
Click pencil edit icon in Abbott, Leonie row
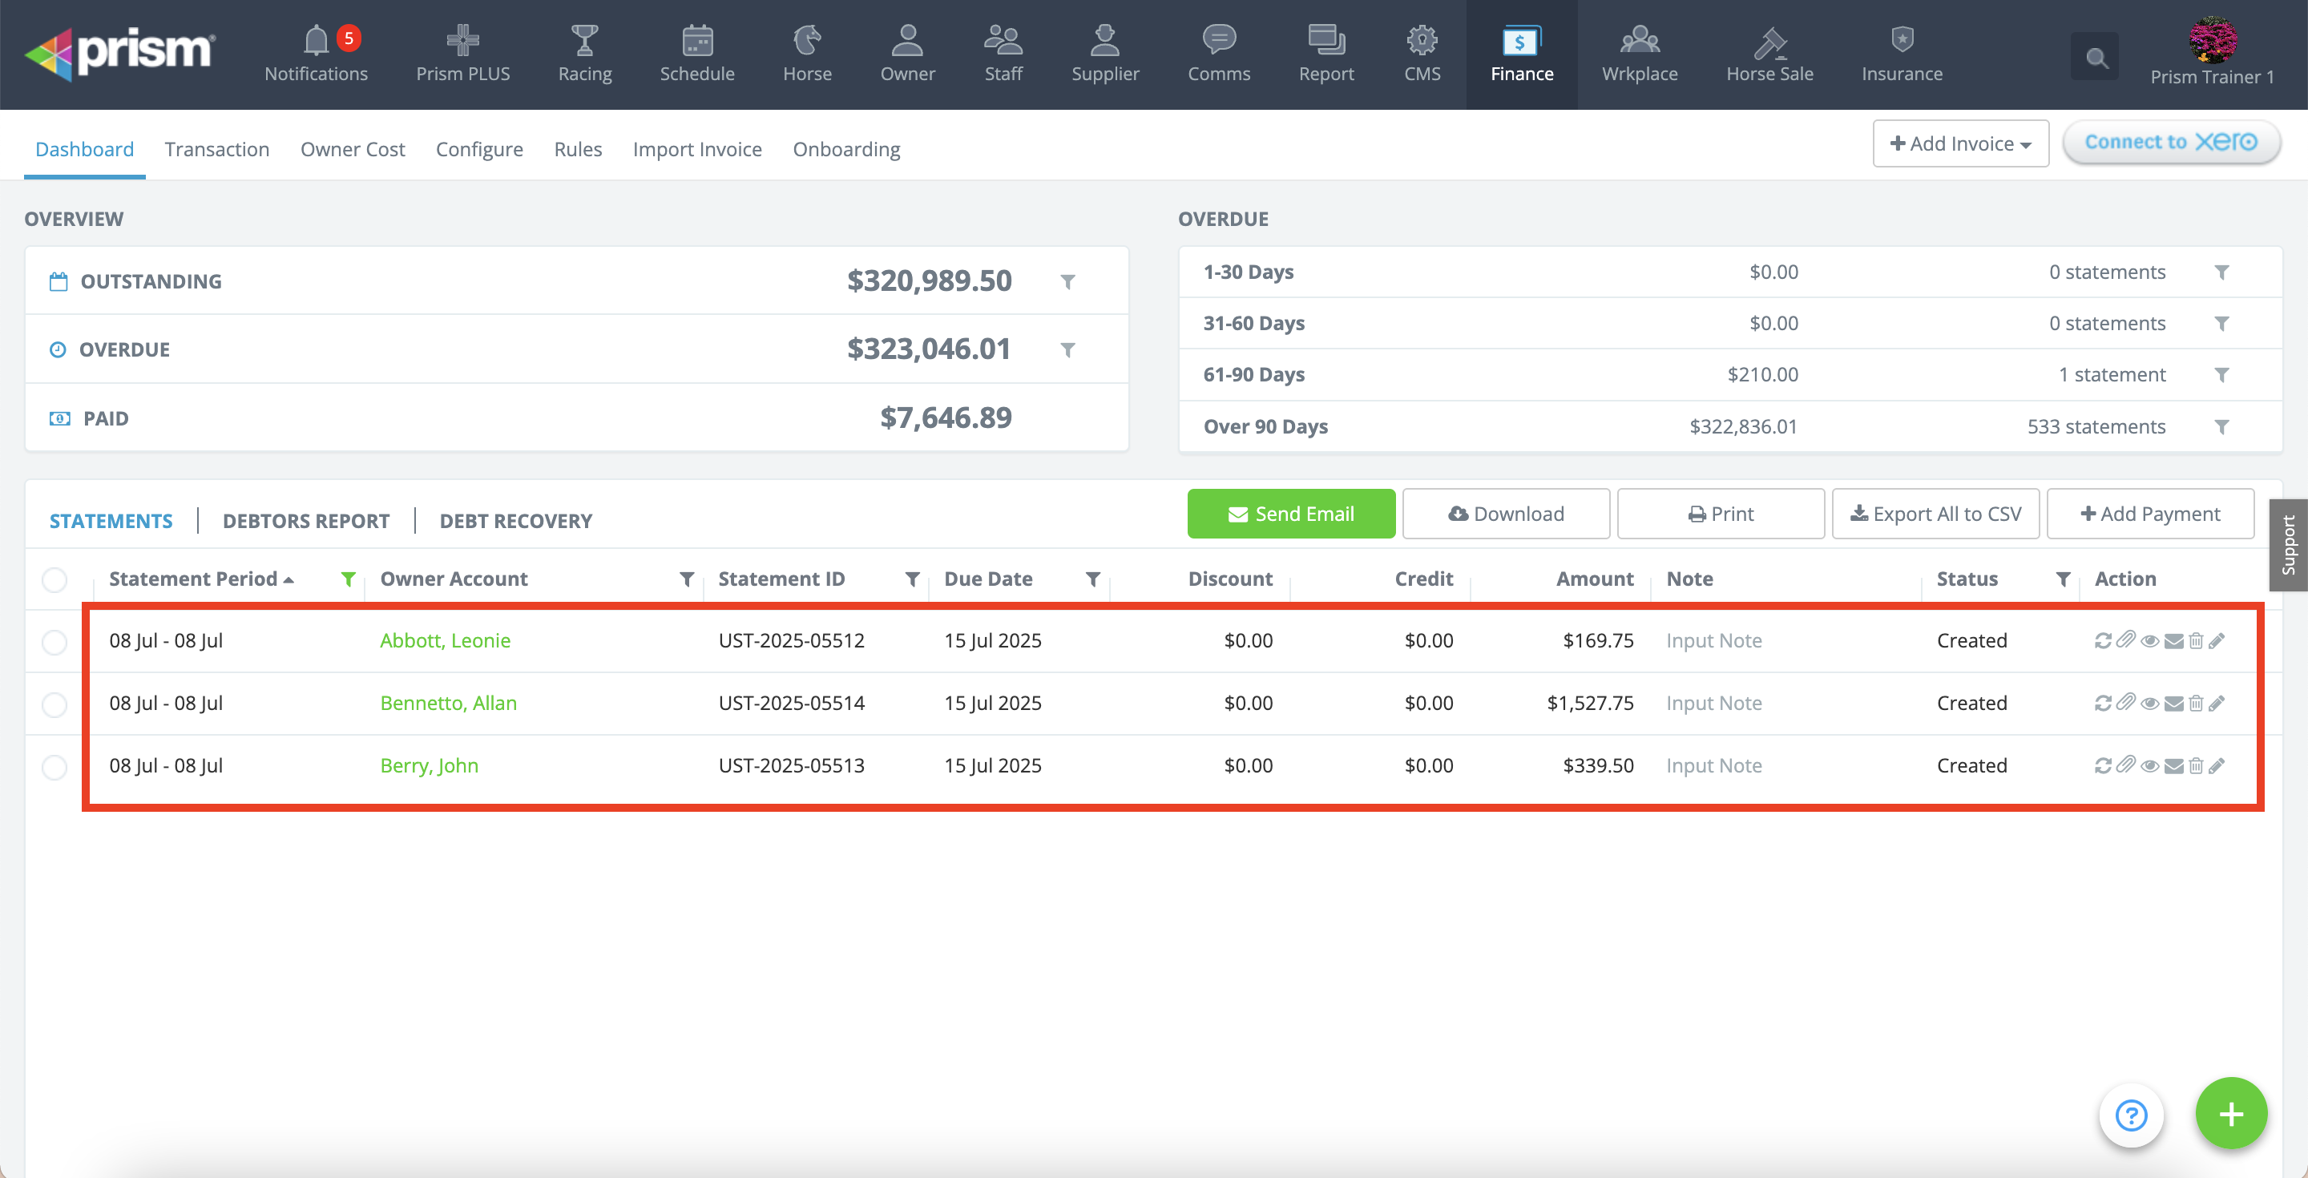click(2217, 640)
